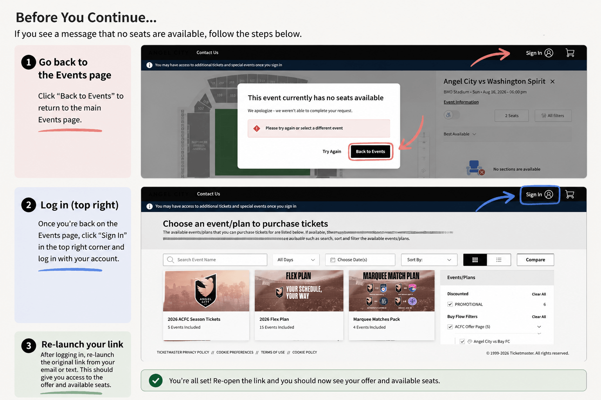Click '15 Events Included' text
Screen dimensions: 601x400
point(277,327)
